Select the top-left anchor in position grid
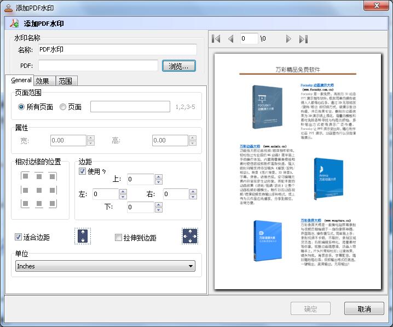This screenshot has width=393, height=327. coord(25,177)
